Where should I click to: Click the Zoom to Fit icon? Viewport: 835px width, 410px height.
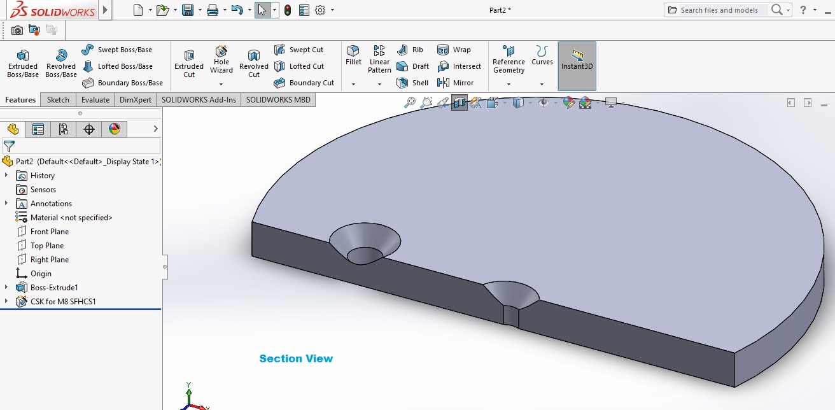pyautogui.click(x=410, y=102)
